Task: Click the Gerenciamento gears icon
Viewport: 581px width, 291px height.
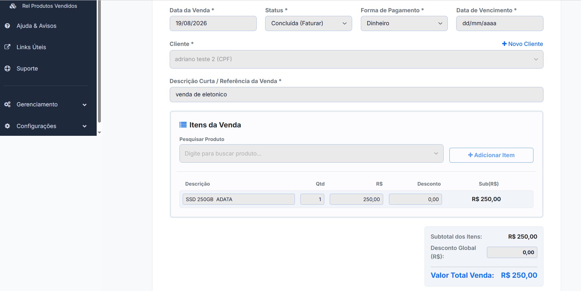Action: (7, 104)
